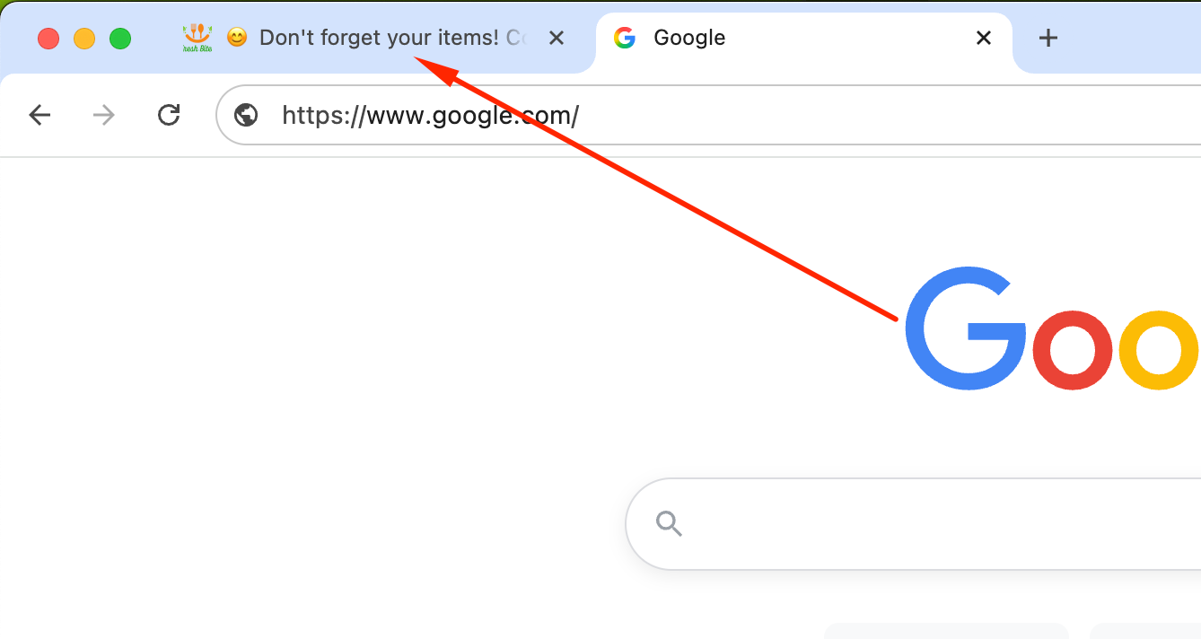Click the Fresh Bite favicon in first tab
Screen dimensions: 1201x639
tap(197, 38)
